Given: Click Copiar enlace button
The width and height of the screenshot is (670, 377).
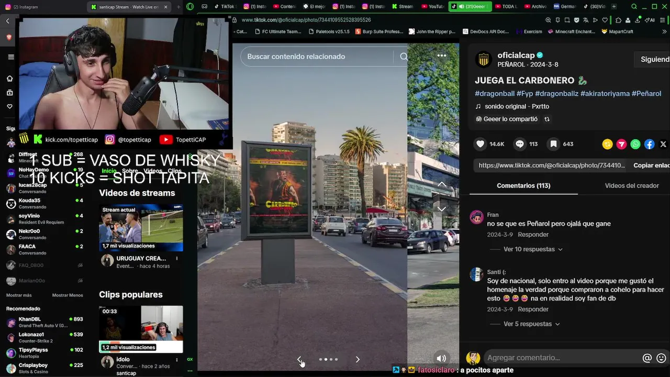Looking at the screenshot, I should (651, 165).
